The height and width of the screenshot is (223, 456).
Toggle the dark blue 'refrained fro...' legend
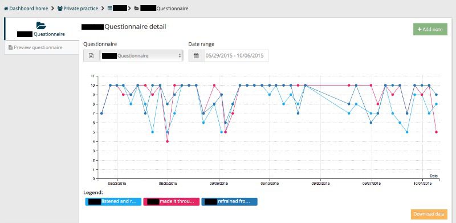(x=230, y=201)
